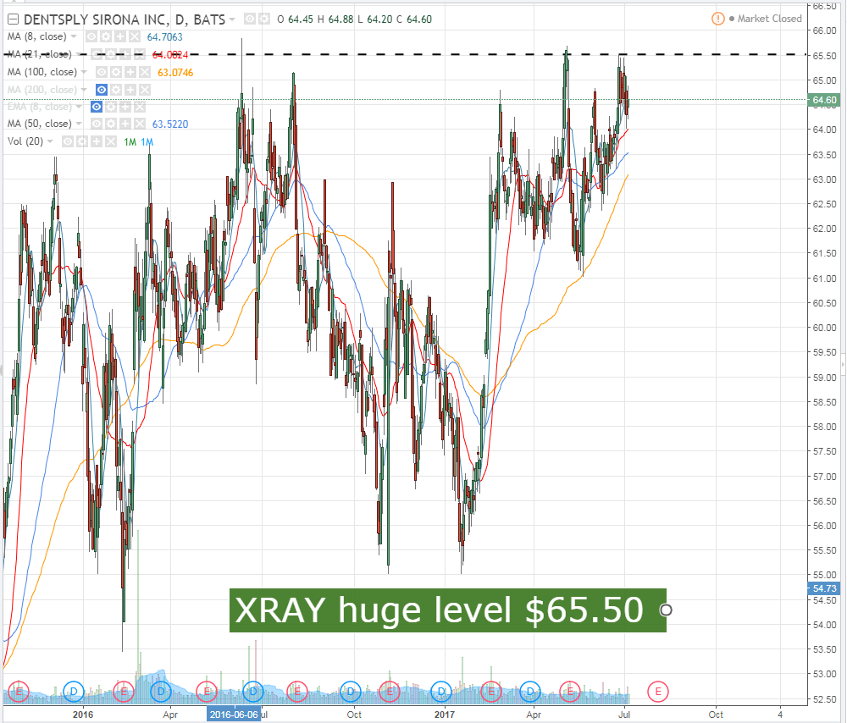847x723 pixels.
Task: Toggle visibility of the main DENTSPLY SIRONA series
Action: (x=250, y=19)
